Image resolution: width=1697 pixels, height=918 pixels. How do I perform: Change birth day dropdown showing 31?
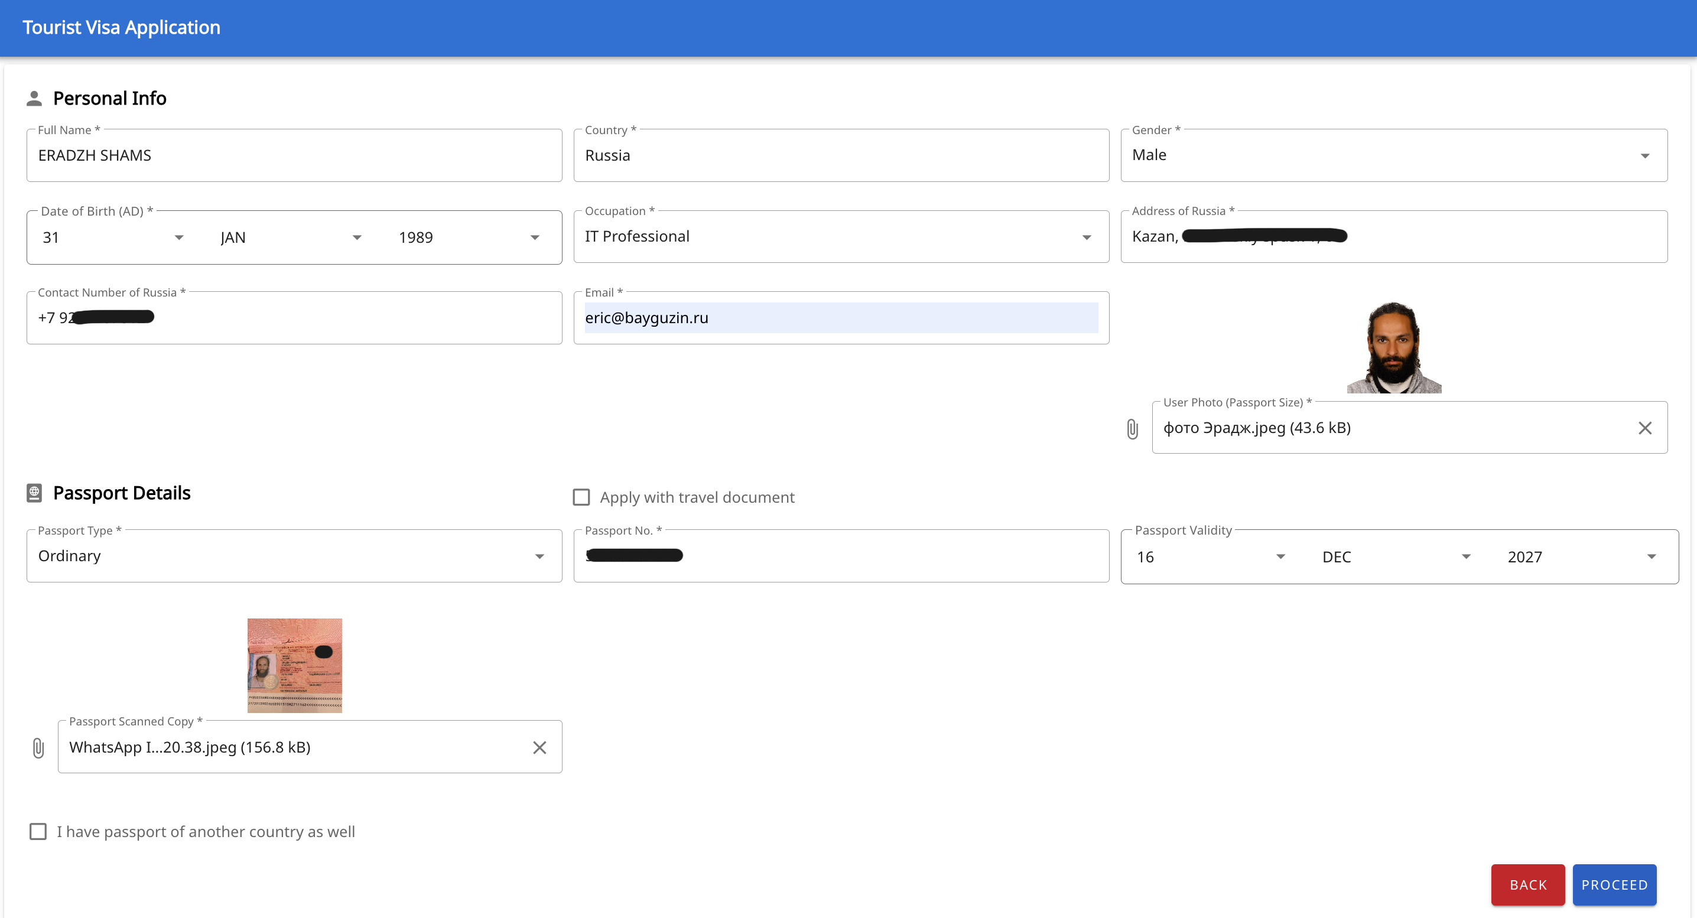pos(112,237)
